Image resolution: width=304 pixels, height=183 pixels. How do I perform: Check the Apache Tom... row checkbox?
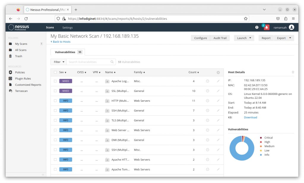click(55, 169)
